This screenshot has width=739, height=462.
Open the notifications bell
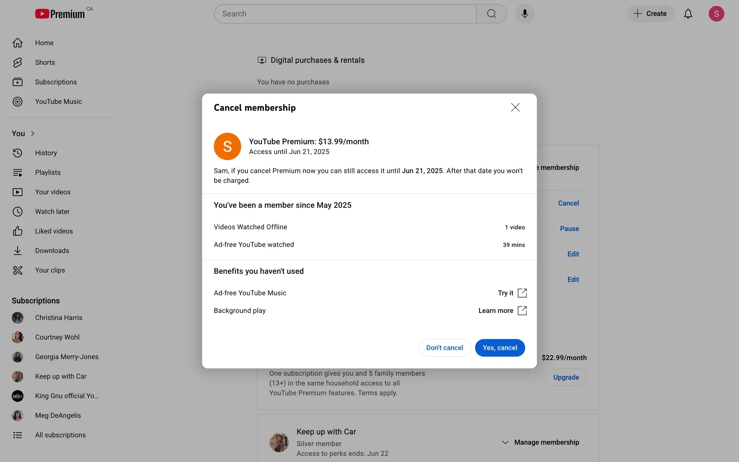pyautogui.click(x=688, y=14)
